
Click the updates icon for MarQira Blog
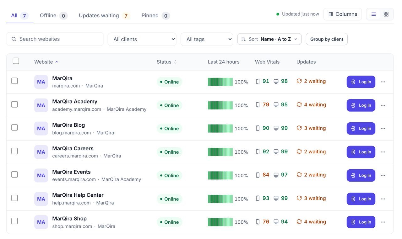point(299,128)
